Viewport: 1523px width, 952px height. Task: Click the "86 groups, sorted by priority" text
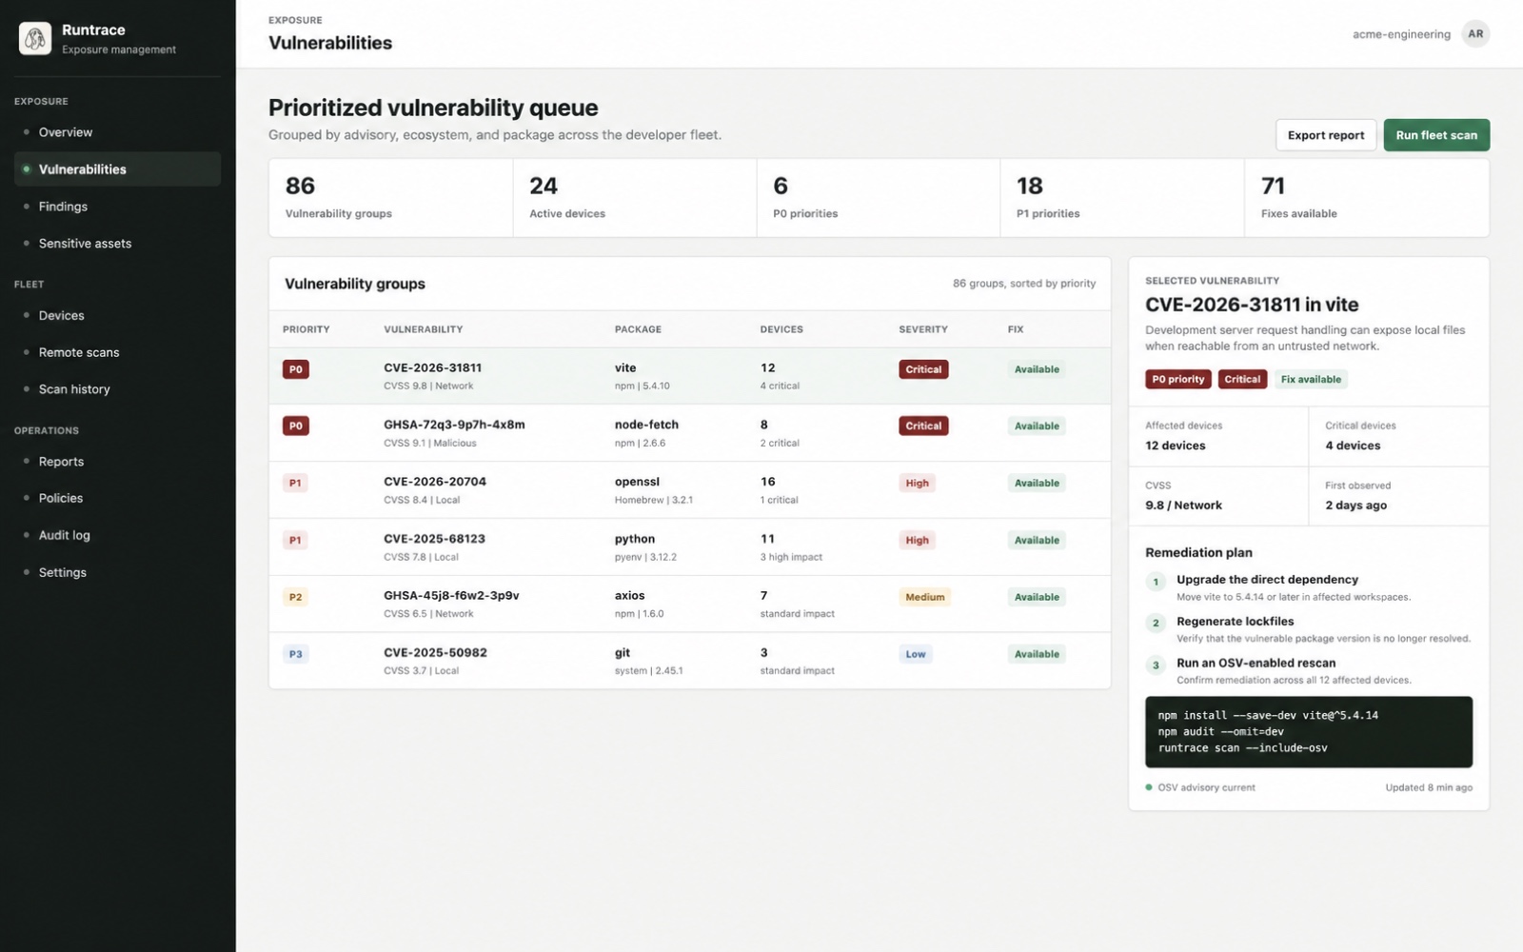pos(1024,284)
